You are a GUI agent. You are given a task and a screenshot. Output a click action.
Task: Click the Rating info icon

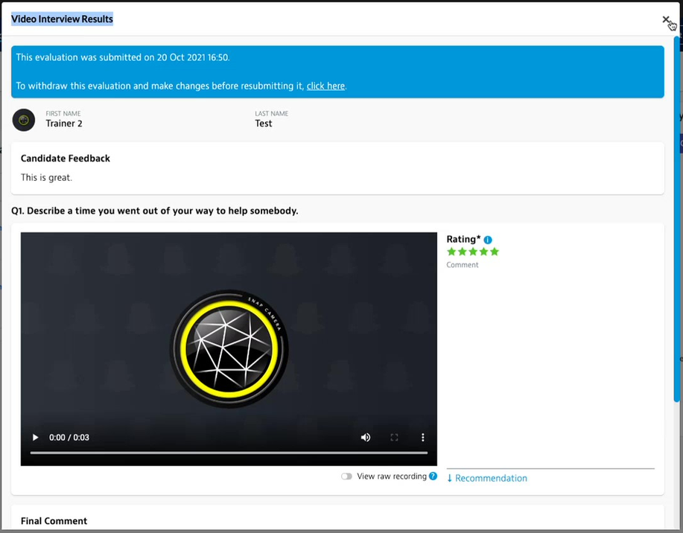coord(488,240)
